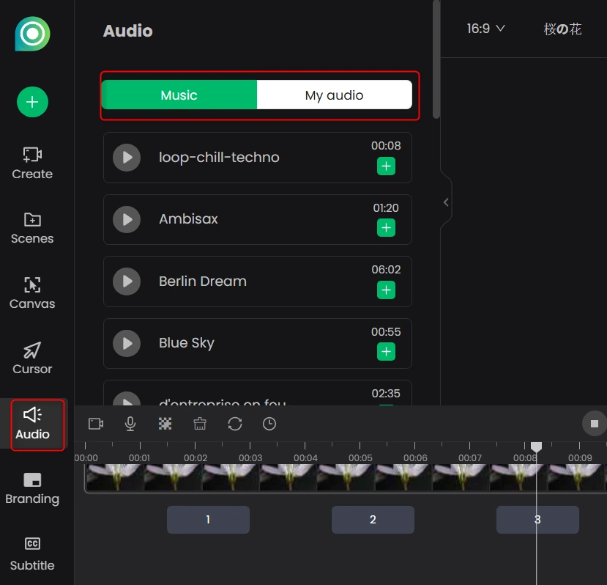Open the 16:9 aspect ratio dropdown
Screen dimensions: 607x585
pos(486,29)
